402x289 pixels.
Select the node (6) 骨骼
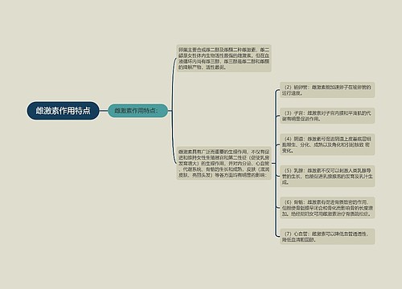(x=327, y=208)
